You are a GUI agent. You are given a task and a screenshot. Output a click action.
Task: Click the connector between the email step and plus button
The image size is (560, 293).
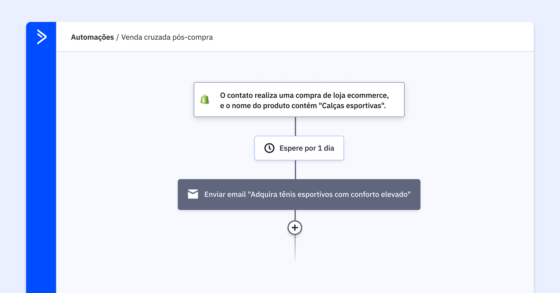(x=295, y=215)
